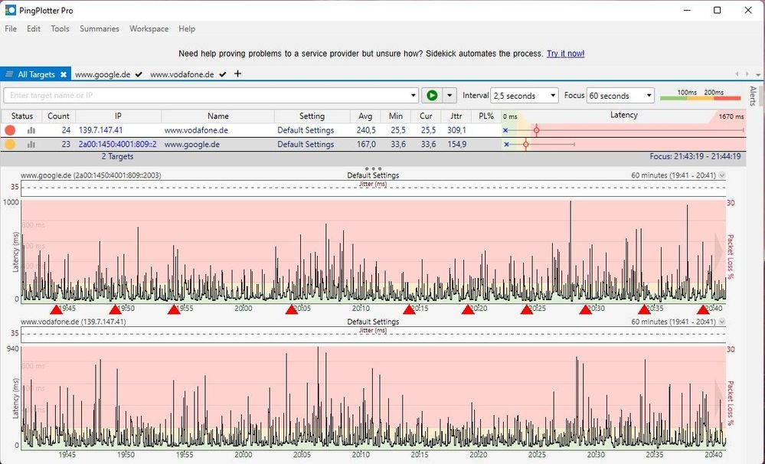This screenshot has width=765, height=464.
Task: Click the red status circle for www.vodafone.de
Action: click(x=10, y=131)
